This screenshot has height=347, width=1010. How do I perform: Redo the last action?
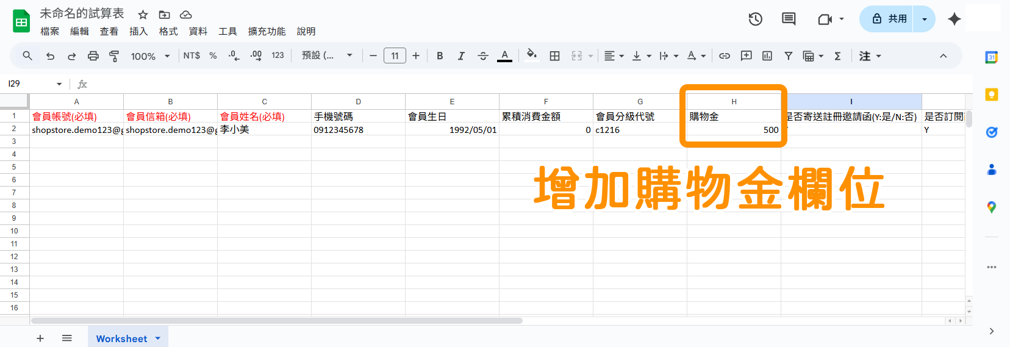[71, 56]
